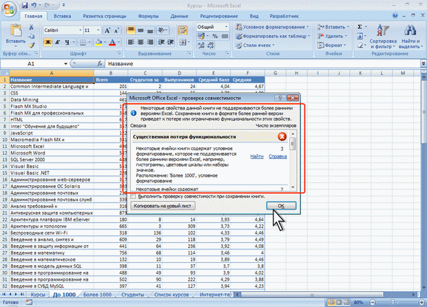Click the borders icon in Шрифт group

pyautogui.click(x=83, y=42)
